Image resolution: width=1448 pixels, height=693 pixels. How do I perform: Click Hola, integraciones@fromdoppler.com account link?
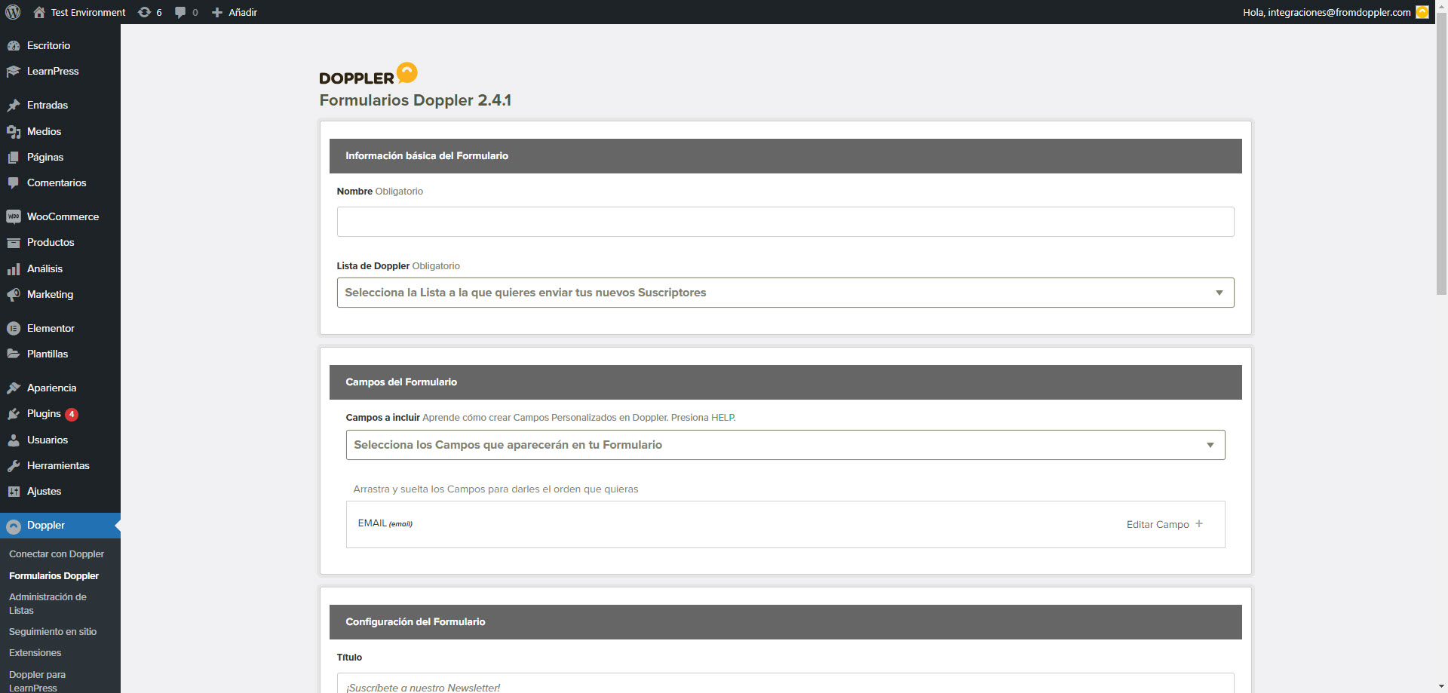click(x=1327, y=12)
